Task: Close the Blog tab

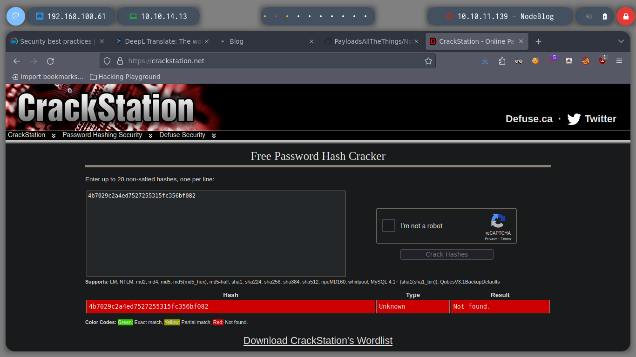Action: (x=311, y=41)
